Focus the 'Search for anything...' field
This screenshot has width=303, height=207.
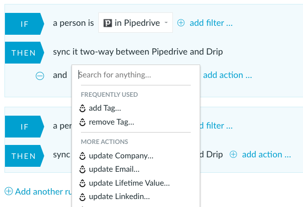[x=136, y=75]
